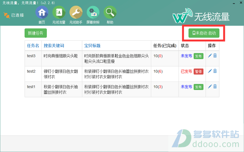The width and height of the screenshot is (244, 152).
Task: Open the 帮助 magnifier icon
Action: [110, 13]
